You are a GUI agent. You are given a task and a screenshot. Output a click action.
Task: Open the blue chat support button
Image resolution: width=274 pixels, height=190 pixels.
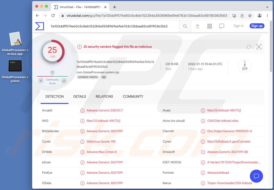click(x=256, y=176)
